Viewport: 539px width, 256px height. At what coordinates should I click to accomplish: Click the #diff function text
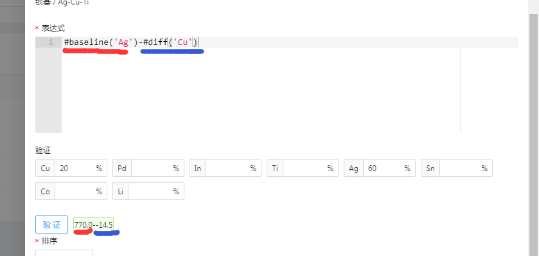pyautogui.click(x=155, y=42)
